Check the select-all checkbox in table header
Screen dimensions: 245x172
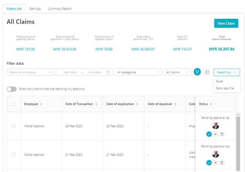pyautogui.click(x=13, y=104)
